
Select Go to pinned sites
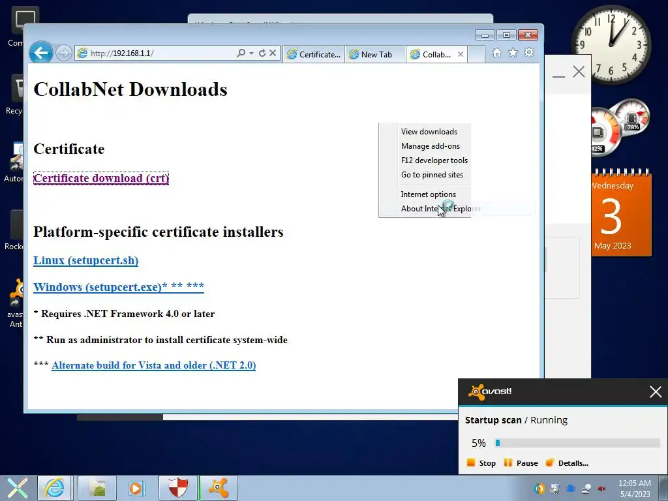pyautogui.click(x=432, y=175)
